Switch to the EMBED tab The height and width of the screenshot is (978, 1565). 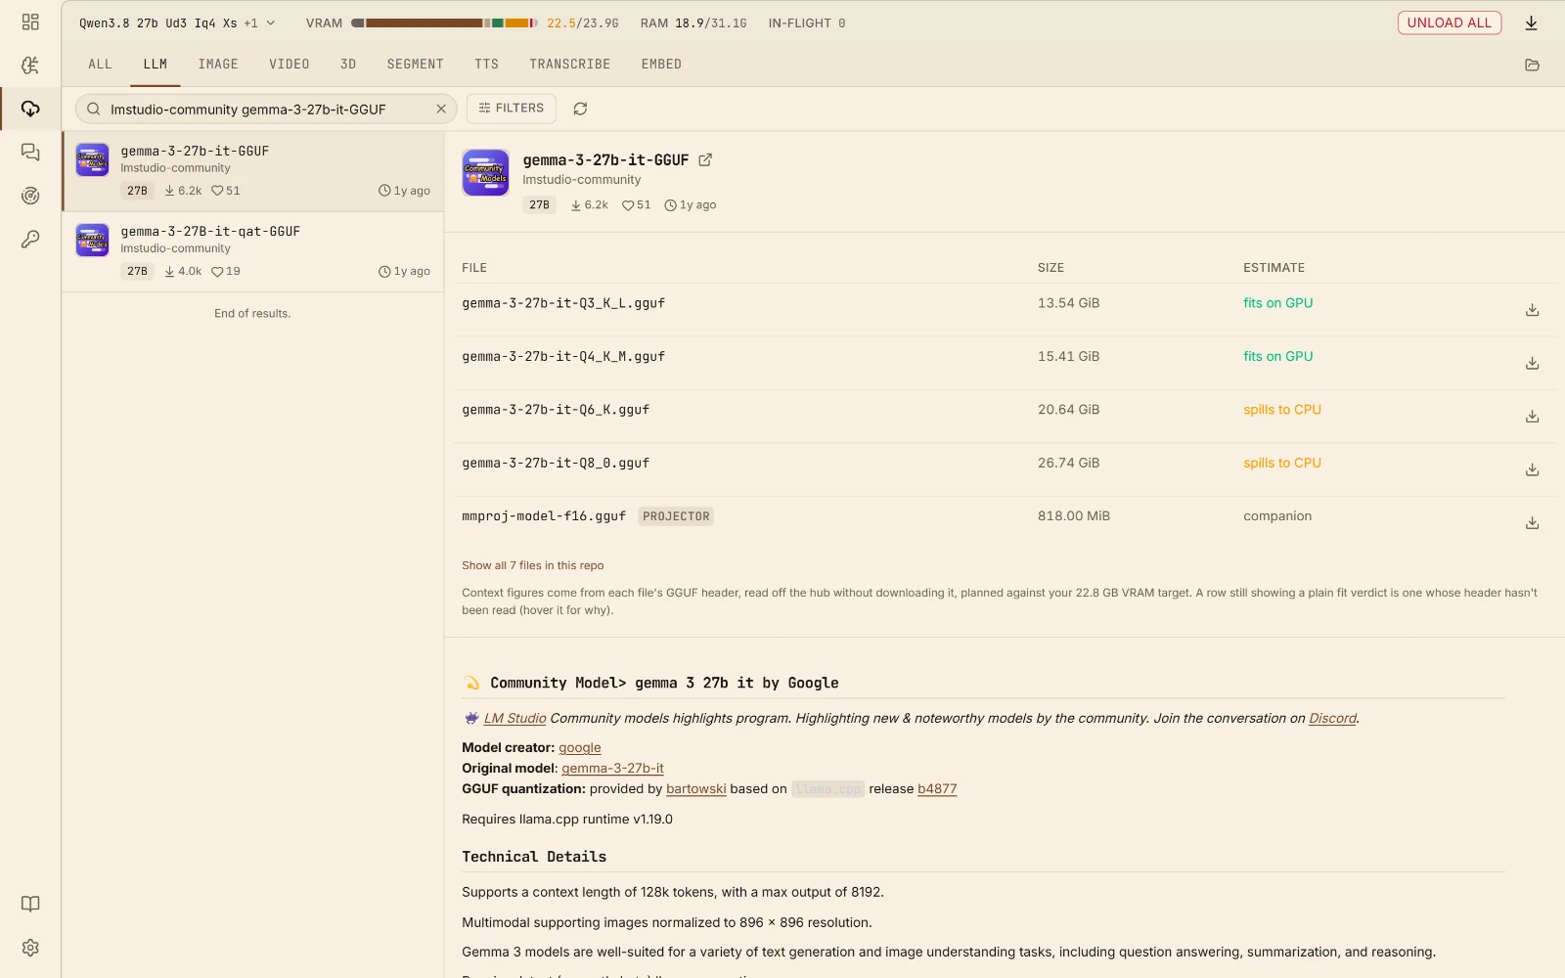pos(661,65)
